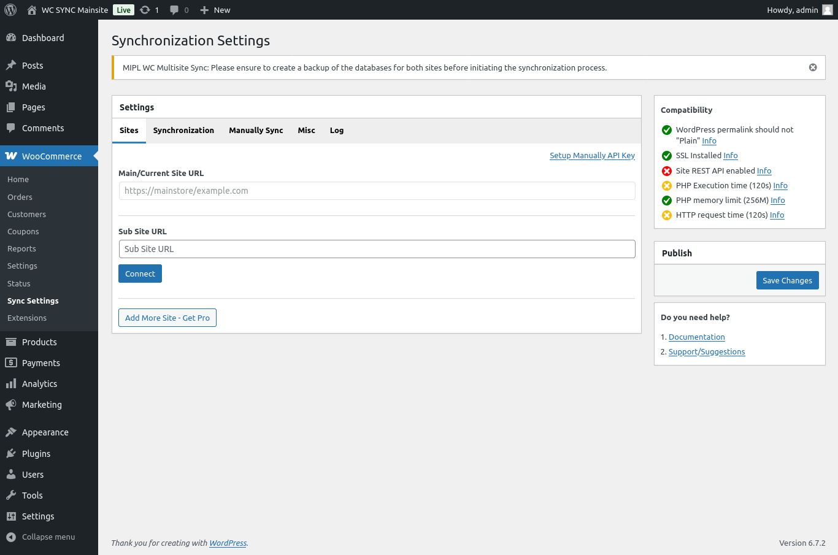Click the red X next to Site REST API

[667, 171]
